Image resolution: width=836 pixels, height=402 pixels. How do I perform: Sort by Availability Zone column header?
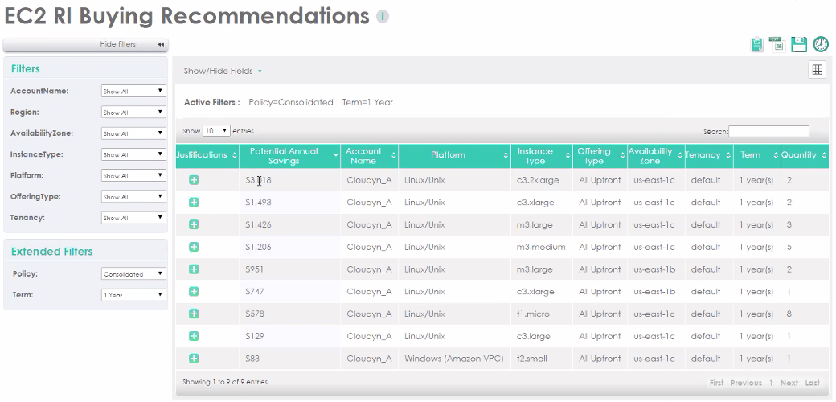656,156
